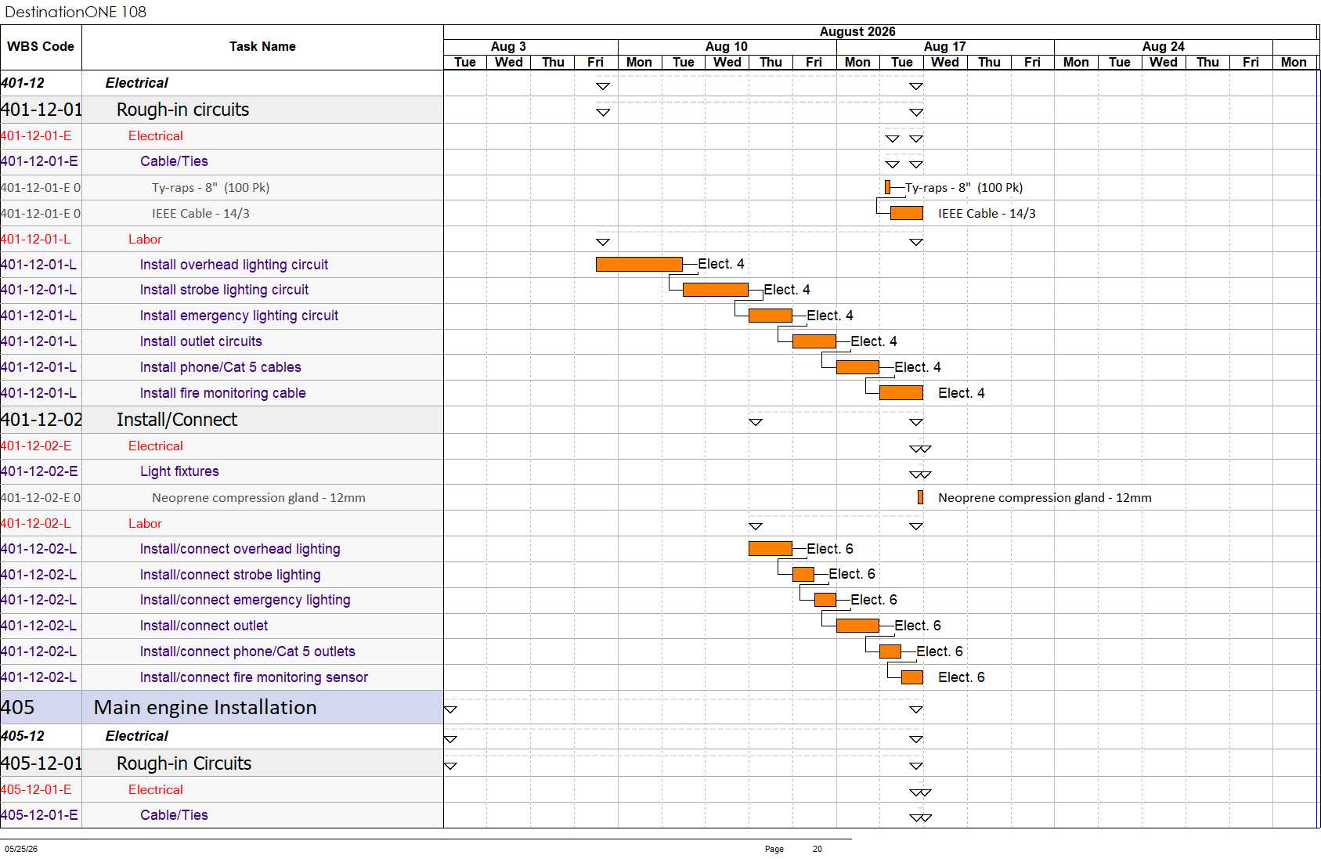Select the Install/connect fire monitoring sensor bar
The width and height of the screenshot is (1321, 859).
point(912,677)
